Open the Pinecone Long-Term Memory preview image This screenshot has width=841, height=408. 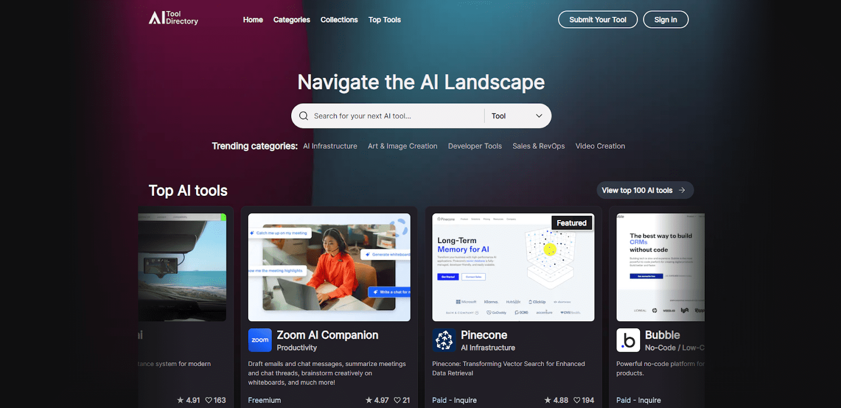click(x=513, y=267)
